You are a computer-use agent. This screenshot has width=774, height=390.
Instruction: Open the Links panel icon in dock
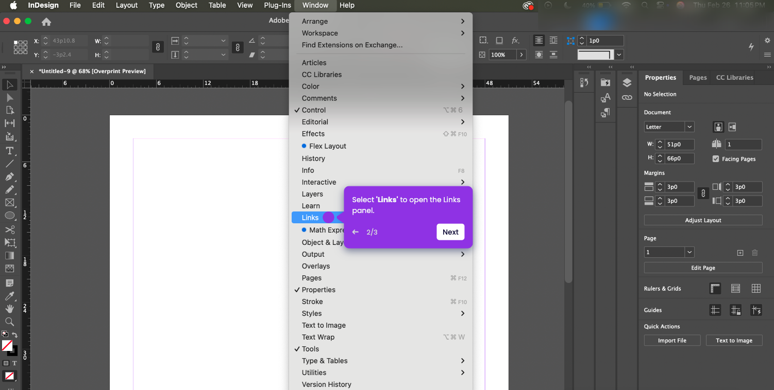tap(627, 97)
